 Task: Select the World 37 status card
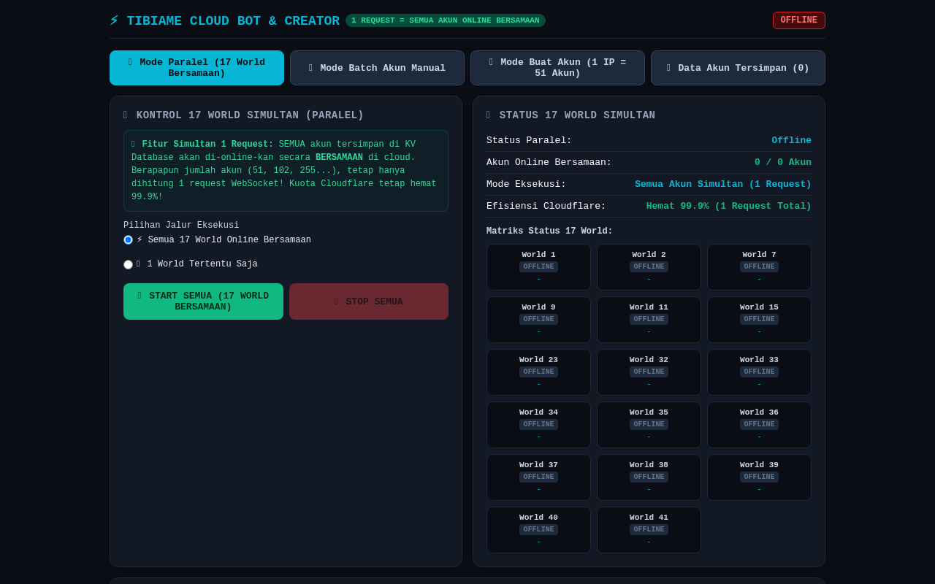pyautogui.click(x=538, y=477)
